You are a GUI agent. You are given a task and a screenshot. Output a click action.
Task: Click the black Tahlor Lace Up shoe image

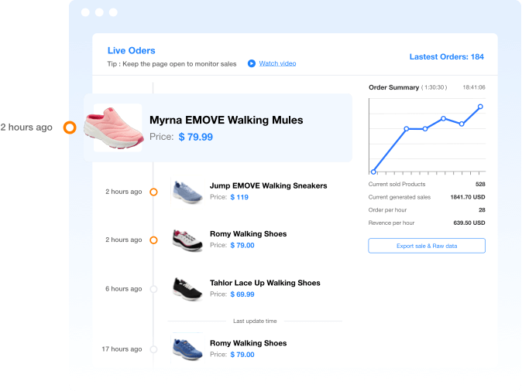(x=187, y=289)
